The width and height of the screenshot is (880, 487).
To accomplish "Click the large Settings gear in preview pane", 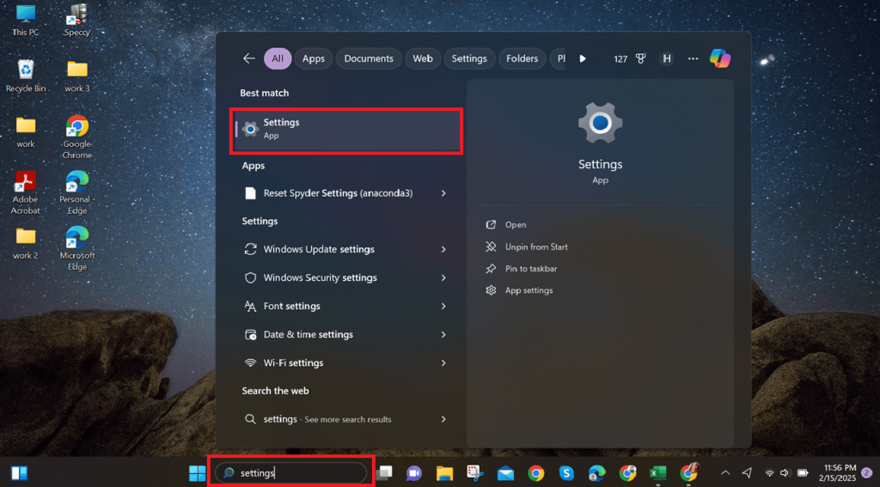I will [600, 122].
